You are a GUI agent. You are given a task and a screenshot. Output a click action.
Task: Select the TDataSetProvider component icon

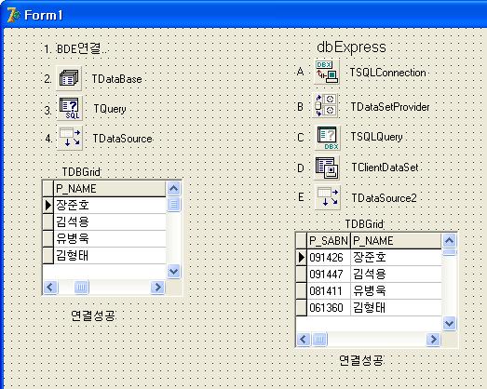[325, 105]
